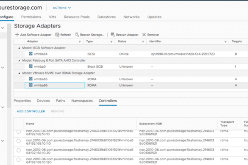This screenshot has width=248, height=165.
Task: Click the Rescan Adapter label
Action: tap(127, 35)
